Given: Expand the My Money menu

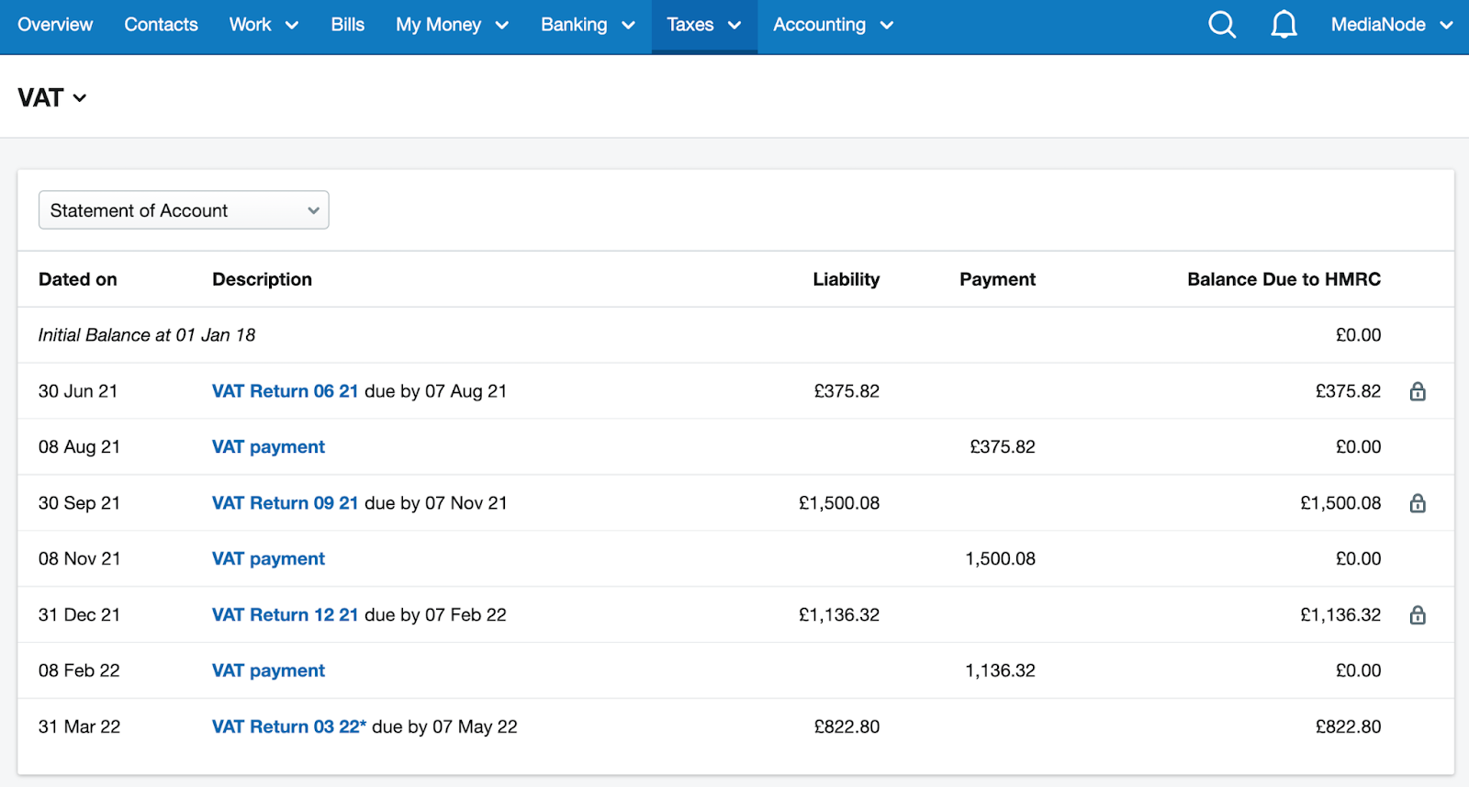Looking at the screenshot, I should [x=452, y=25].
